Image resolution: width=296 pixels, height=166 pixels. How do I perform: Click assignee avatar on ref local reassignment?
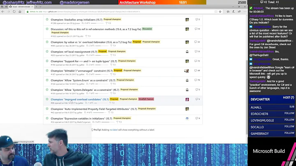[187, 52]
